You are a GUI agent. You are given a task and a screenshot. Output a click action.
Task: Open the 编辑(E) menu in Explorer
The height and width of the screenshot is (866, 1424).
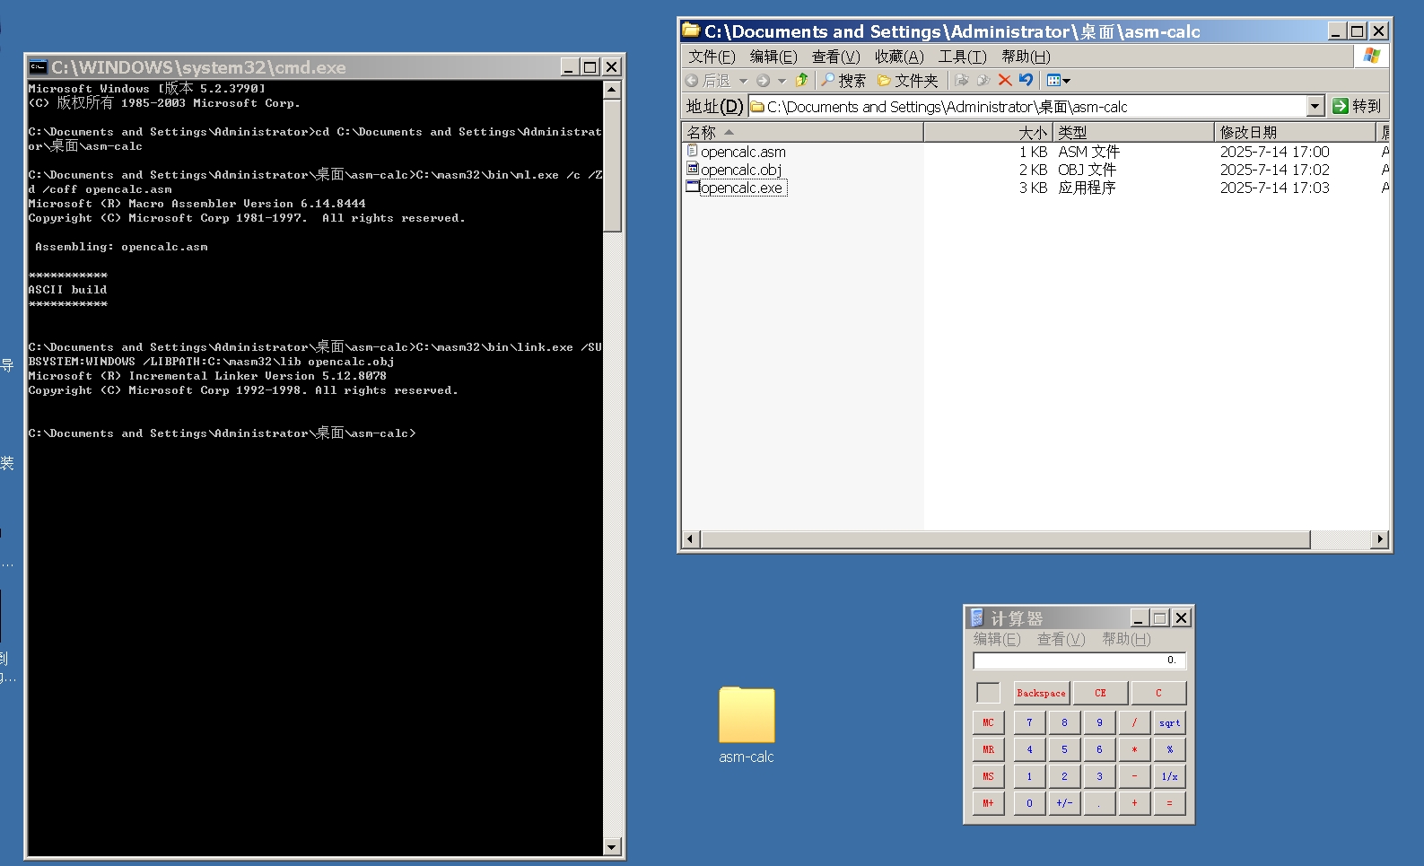point(773,57)
